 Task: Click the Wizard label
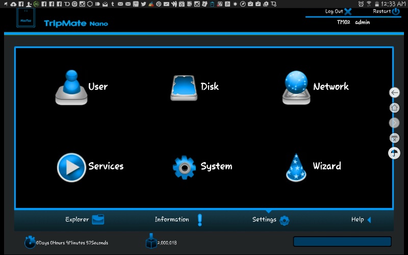[x=327, y=166]
